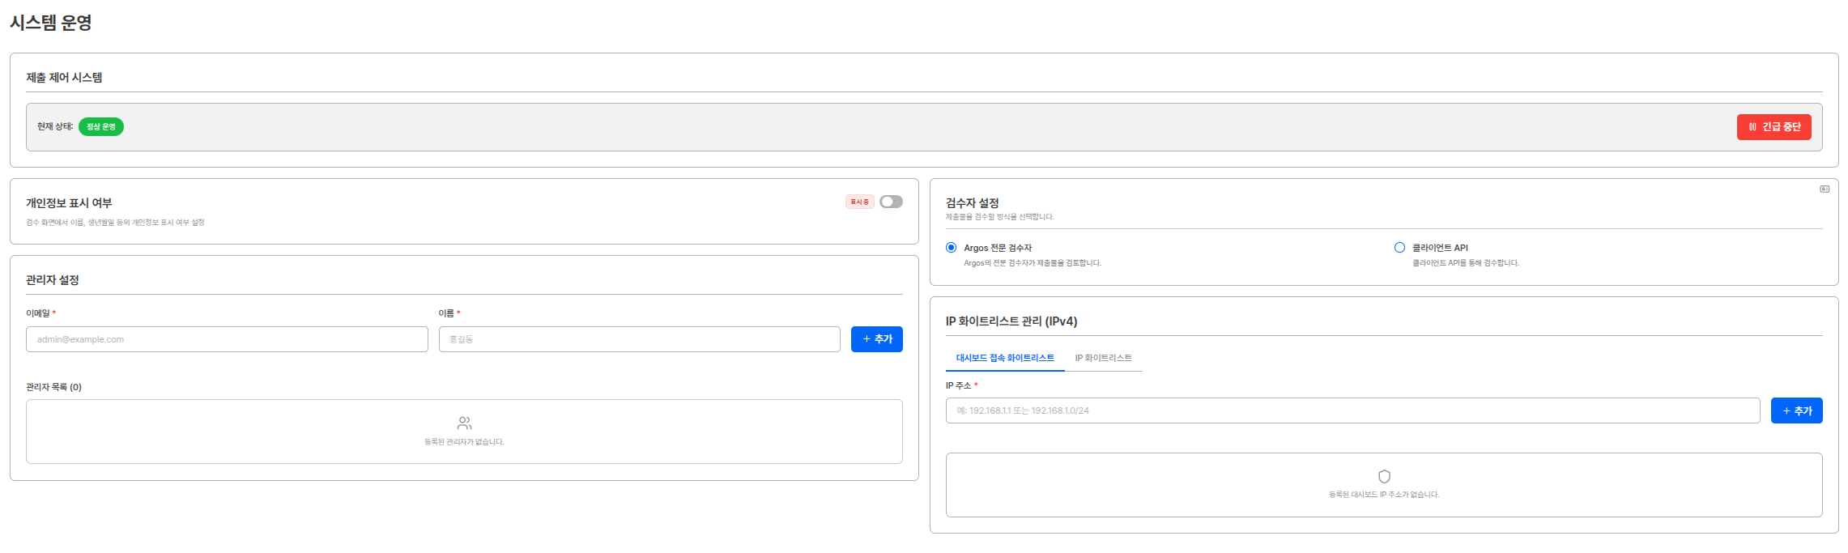
Task: Toggle the 개인정보 표시 여부 switch
Action: pos(891,202)
